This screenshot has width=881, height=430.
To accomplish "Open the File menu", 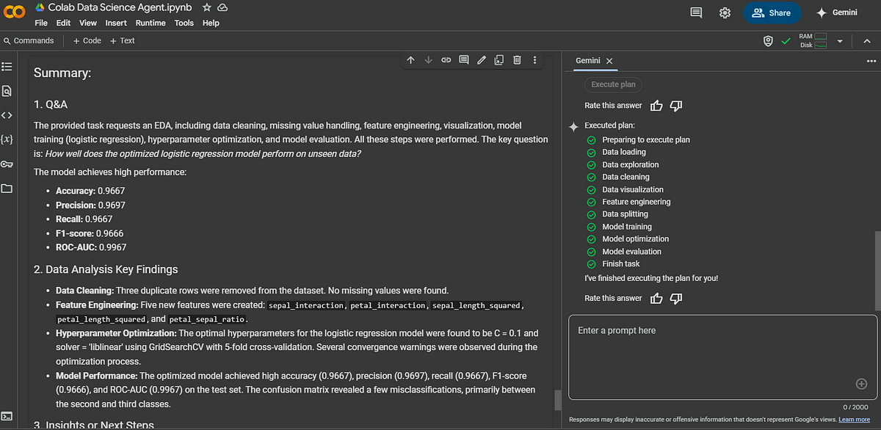I will pyautogui.click(x=42, y=23).
